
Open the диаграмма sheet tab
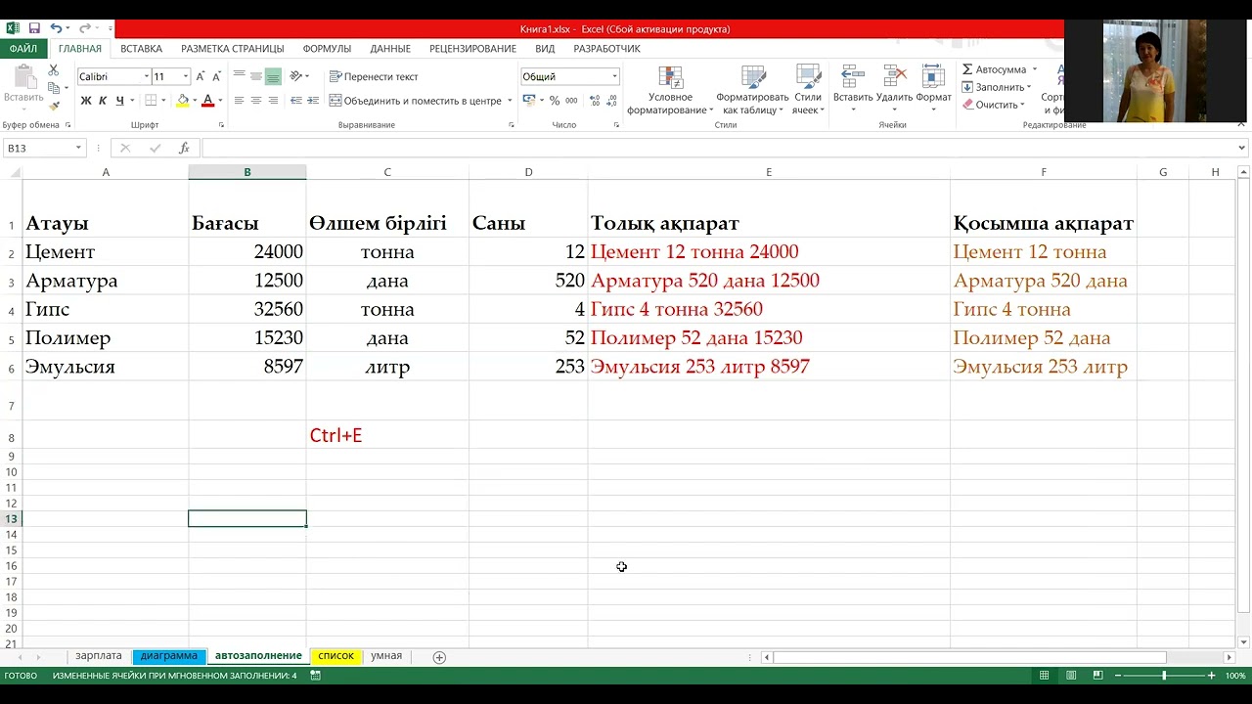point(169,656)
